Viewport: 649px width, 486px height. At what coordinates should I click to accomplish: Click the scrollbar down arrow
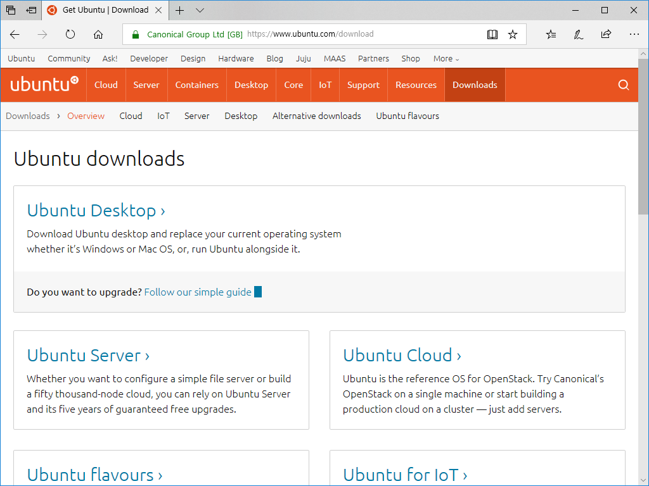tap(643, 480)
